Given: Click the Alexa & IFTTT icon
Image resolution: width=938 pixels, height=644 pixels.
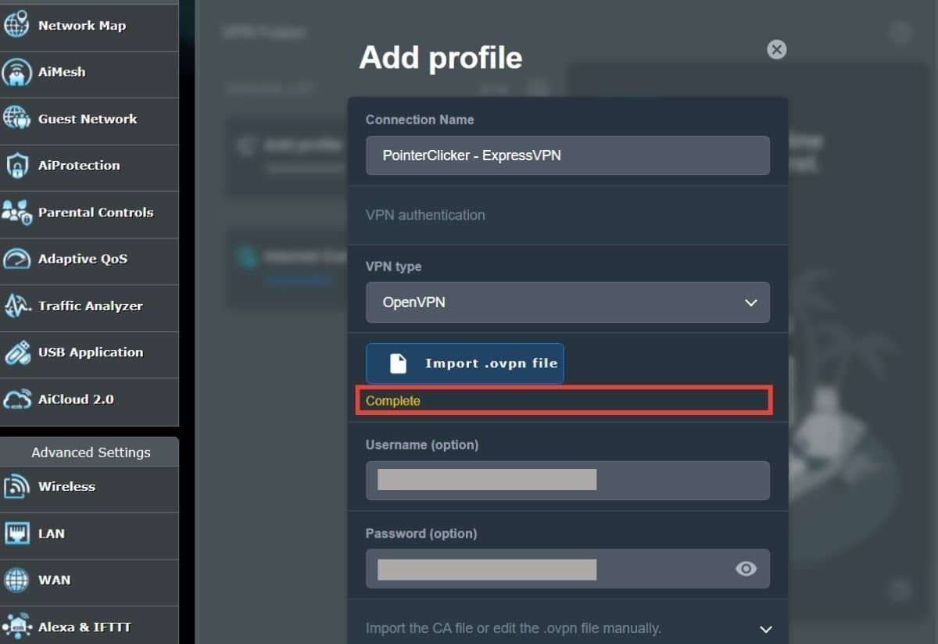Looking at the screenshot, I should tap(16, 627).
